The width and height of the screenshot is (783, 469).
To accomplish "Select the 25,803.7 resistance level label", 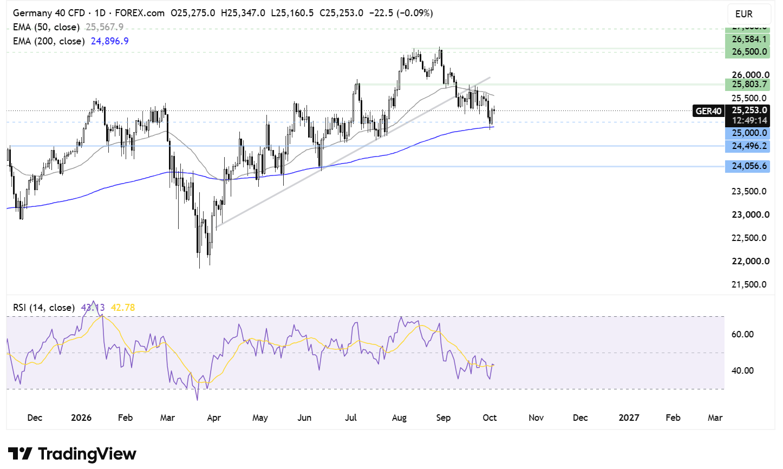I will (x=747, y=84).
